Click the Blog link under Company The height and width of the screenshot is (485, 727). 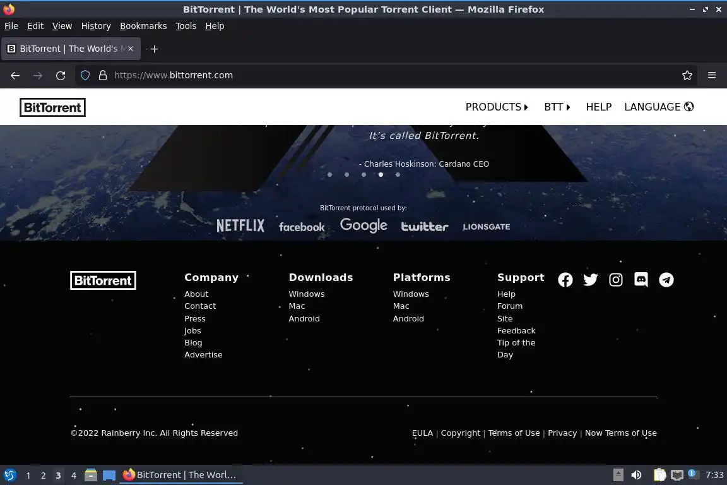pyautogui.click(x=193, y=343)
